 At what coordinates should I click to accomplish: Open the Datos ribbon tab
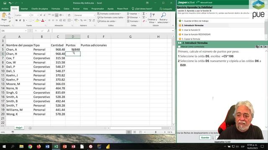click(66, 9)
